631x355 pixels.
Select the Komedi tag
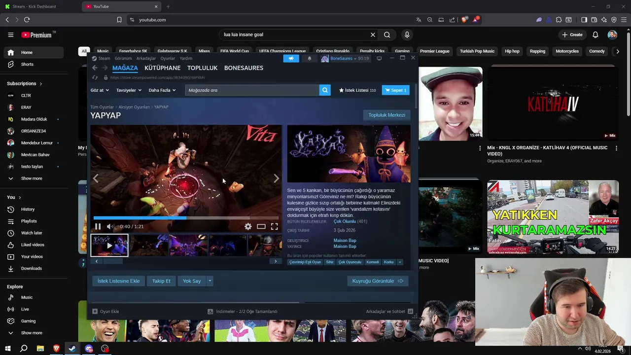(373, 262)
